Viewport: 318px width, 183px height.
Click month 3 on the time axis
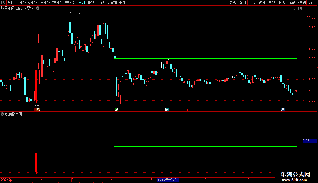coord(73,180)
